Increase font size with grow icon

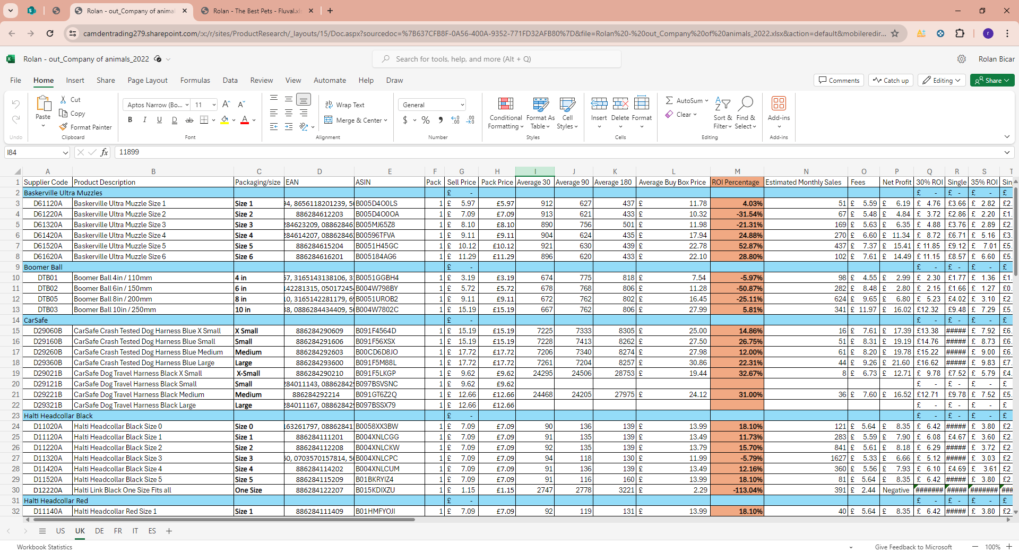pyautogui.click(x=226, y=105)
